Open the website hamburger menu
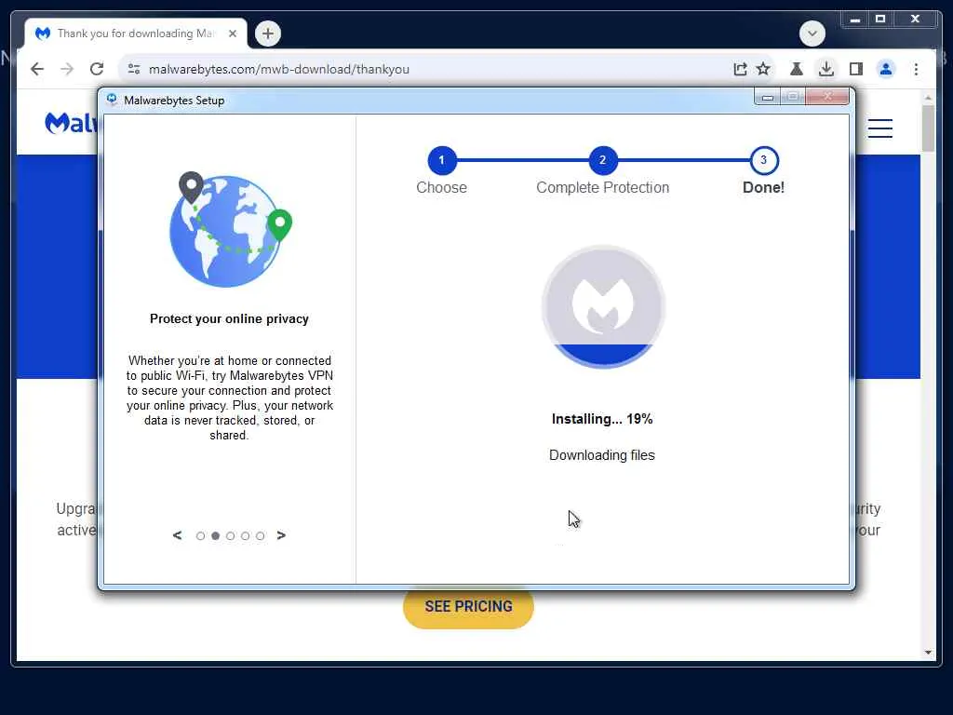This screenshot has height=715, width=953. coord(880,128)
